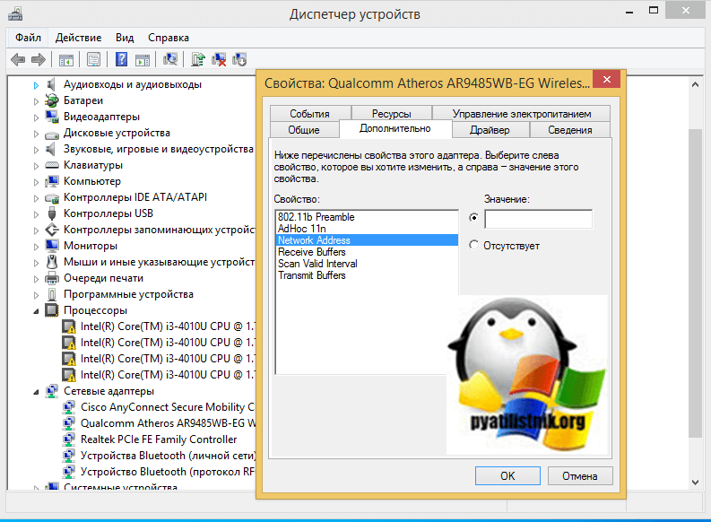This screenshot has width=711, height=522.
Task: Open the Вид menu
Action: tap(125, 38)
